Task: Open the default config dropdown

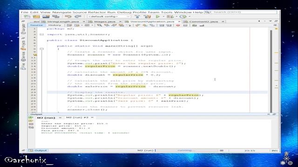Action: click(x=108, y=17)
